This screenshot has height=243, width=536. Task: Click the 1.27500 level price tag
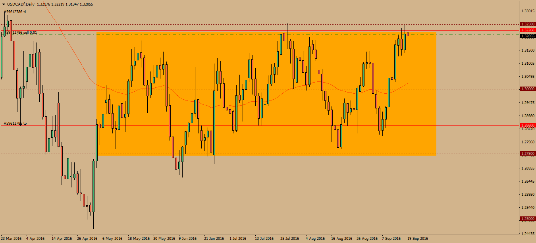point(528,154)
